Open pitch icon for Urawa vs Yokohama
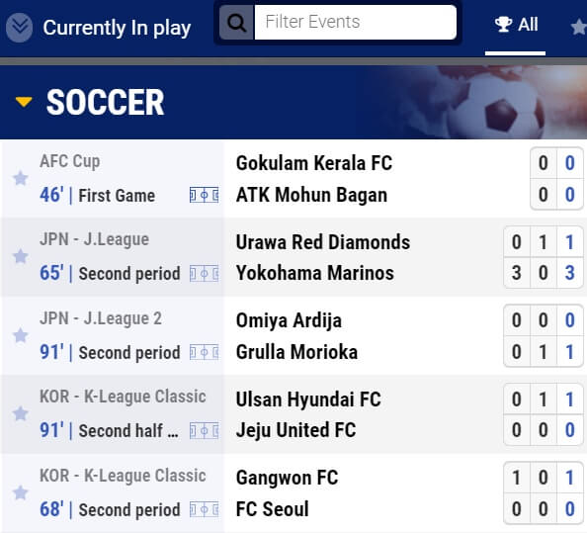 click(204, 274)
